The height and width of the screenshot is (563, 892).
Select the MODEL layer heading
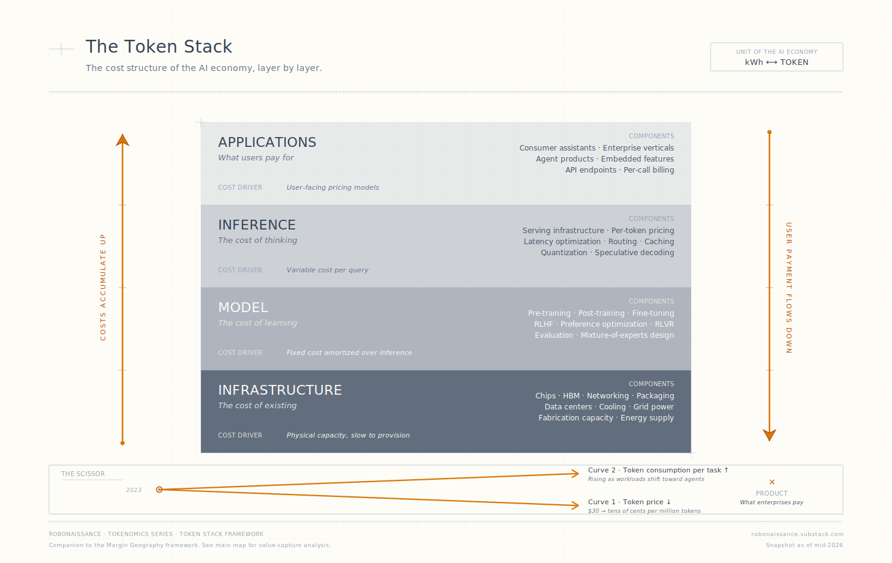243,307
